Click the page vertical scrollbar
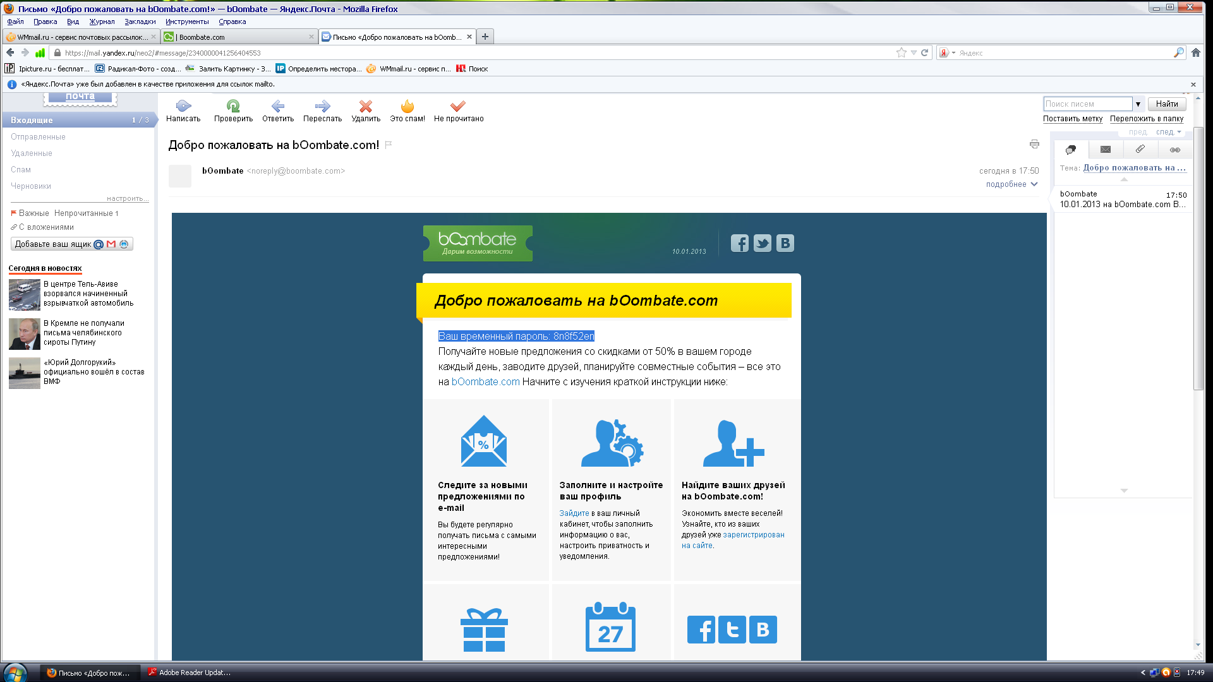1213x682 pixels. [1198, 259]
